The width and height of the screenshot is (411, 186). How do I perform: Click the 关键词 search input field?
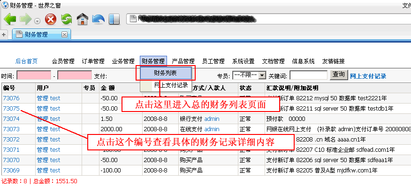point(309,75)
